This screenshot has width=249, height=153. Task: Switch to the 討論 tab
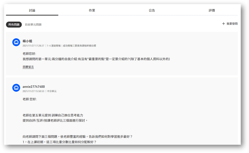[x=32, y=10]
